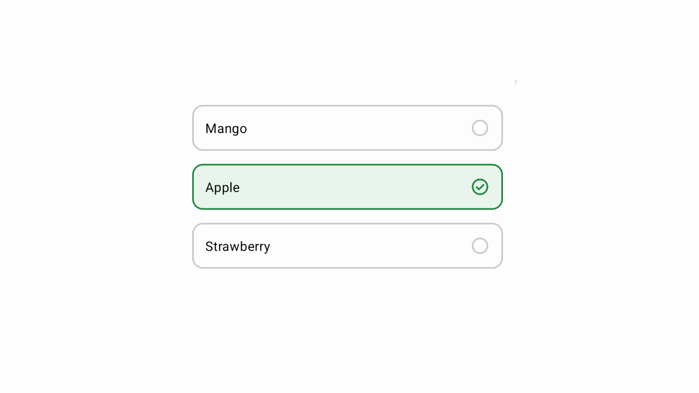Click the Mango text label
Viewport: 699px width, 393px height.
coord(226,128)
